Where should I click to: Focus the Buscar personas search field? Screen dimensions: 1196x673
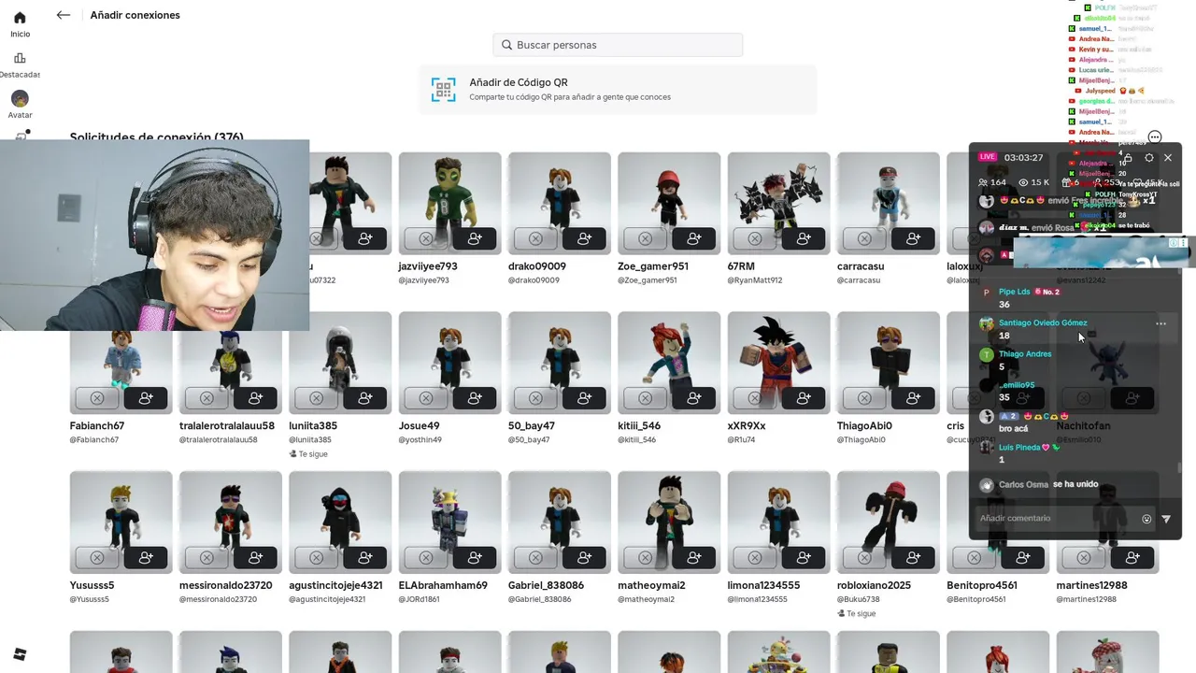click(x=618, y=45)
